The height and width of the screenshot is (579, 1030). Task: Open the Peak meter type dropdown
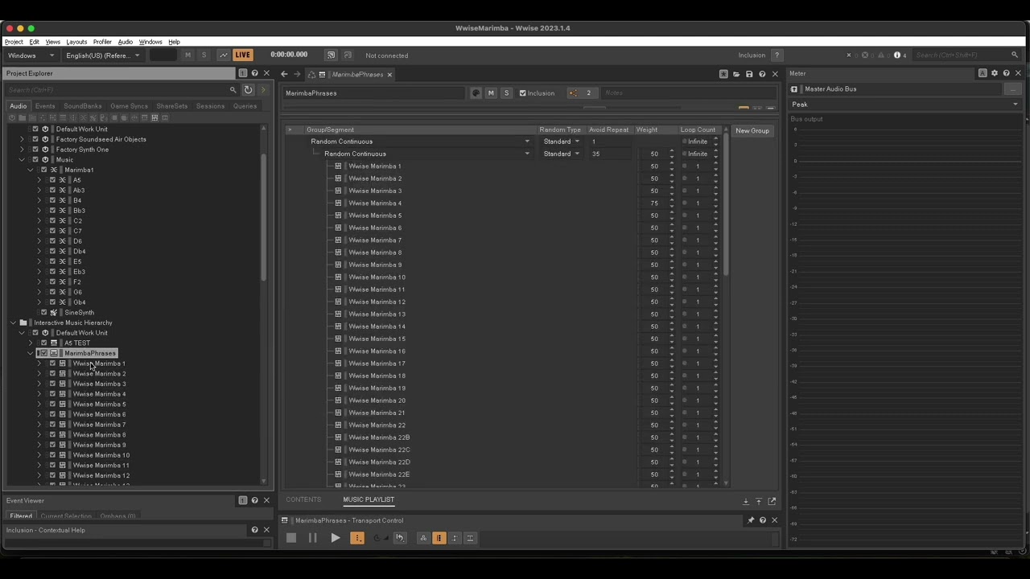tap(905, 105)
